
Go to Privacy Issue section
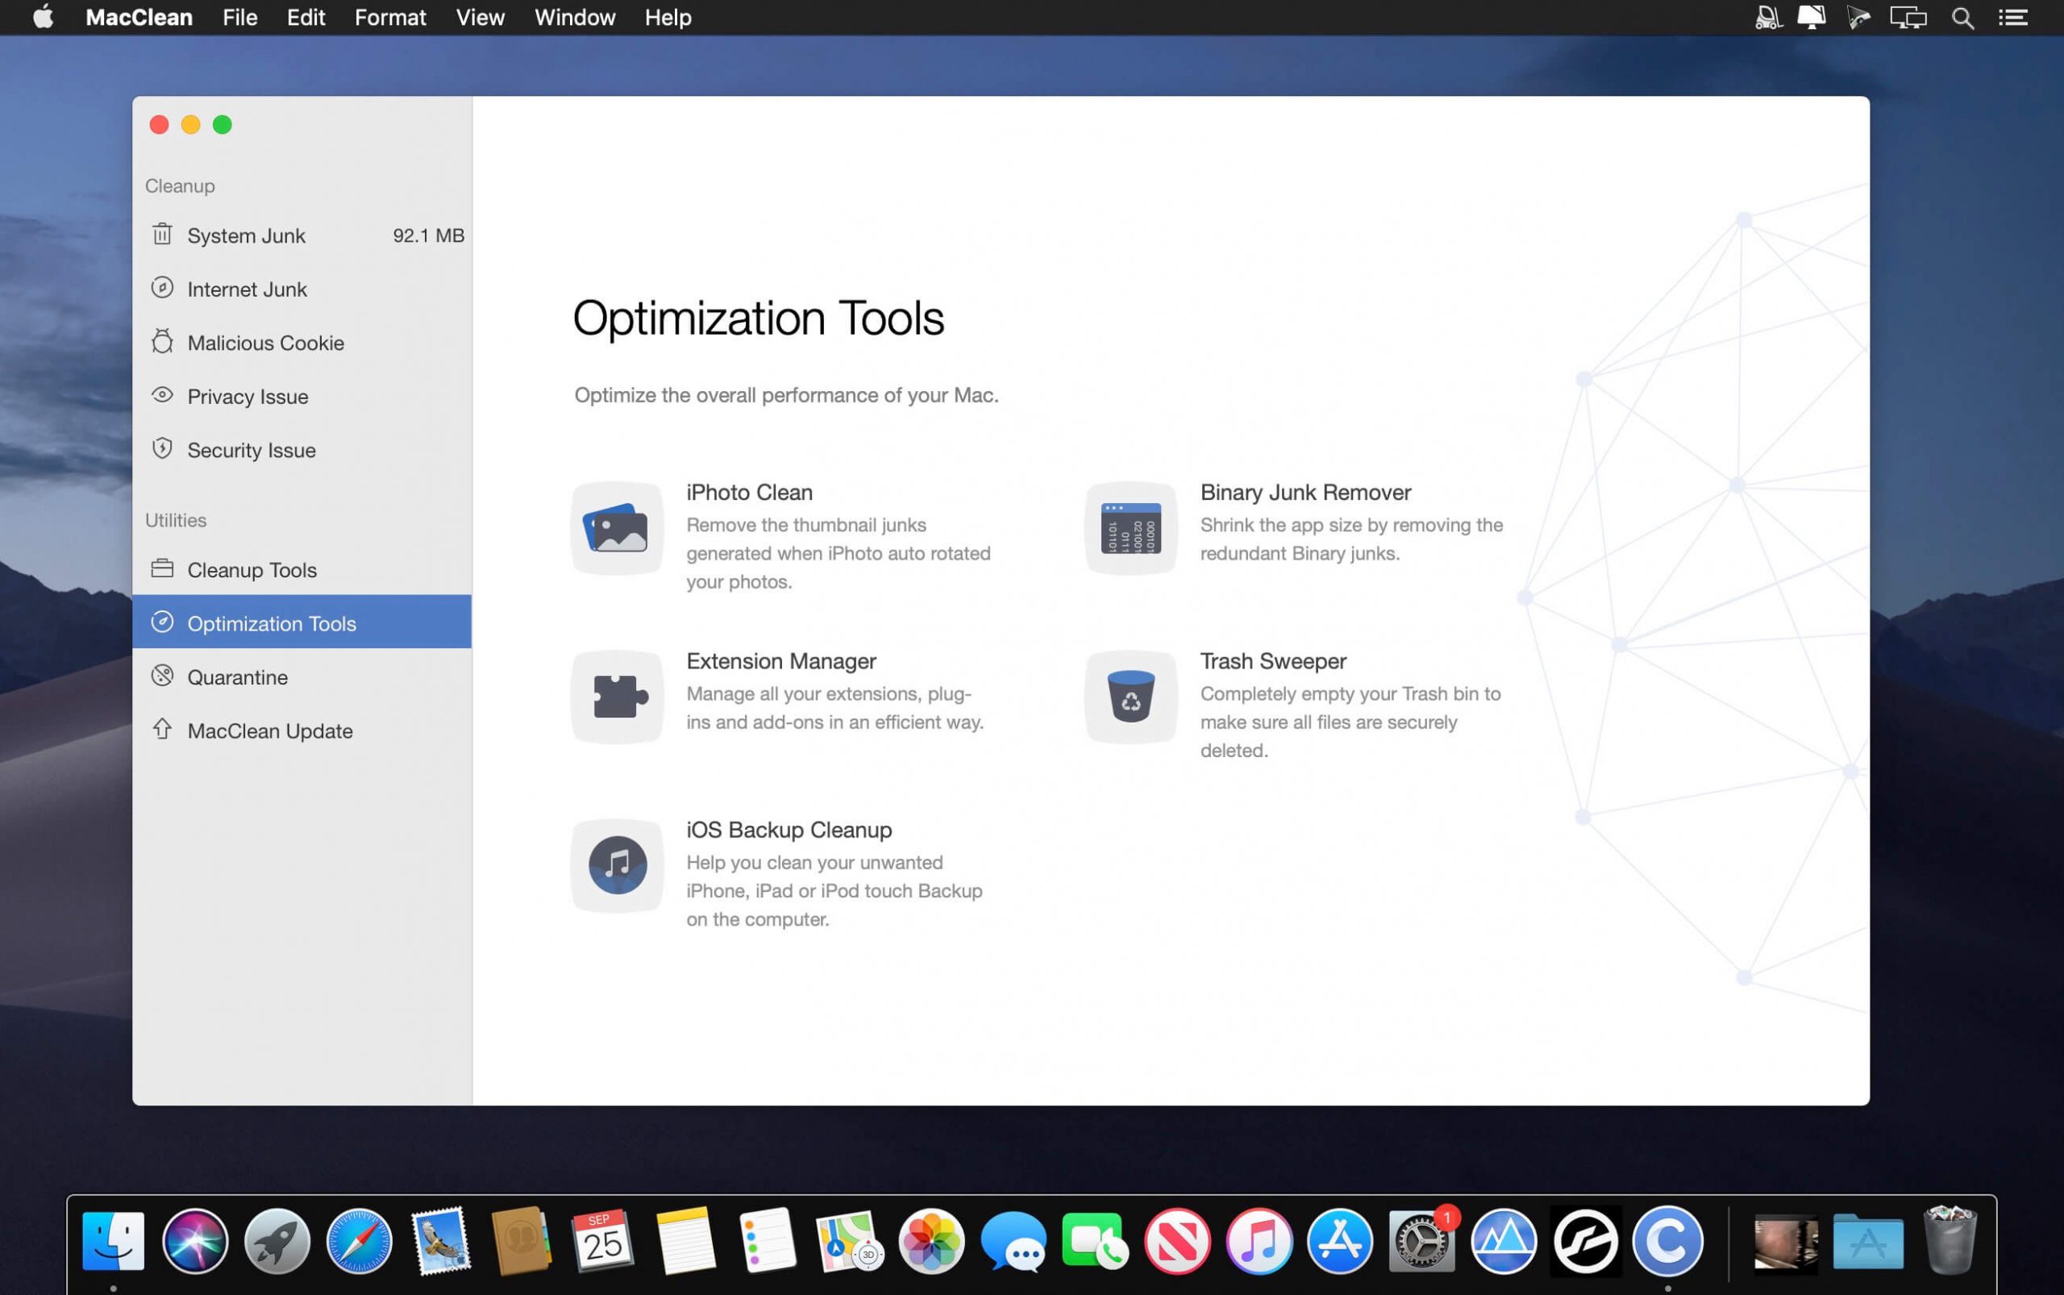coord(248,397)
